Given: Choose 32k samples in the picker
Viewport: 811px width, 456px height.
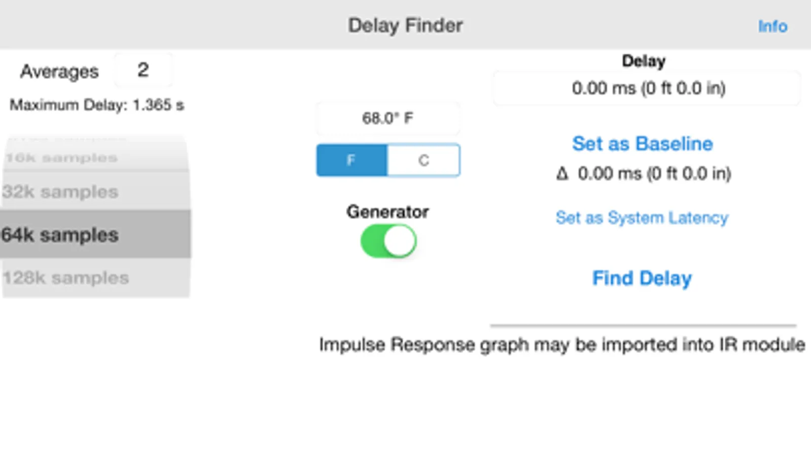Looking at the screenshot, I should (x=60, y=192).
